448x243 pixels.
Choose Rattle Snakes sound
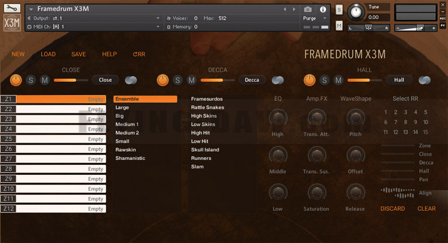[208, 107]
